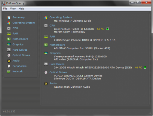Click speaker icon beside Audio heading
This screenshot has width=153, height=116.
46,84
